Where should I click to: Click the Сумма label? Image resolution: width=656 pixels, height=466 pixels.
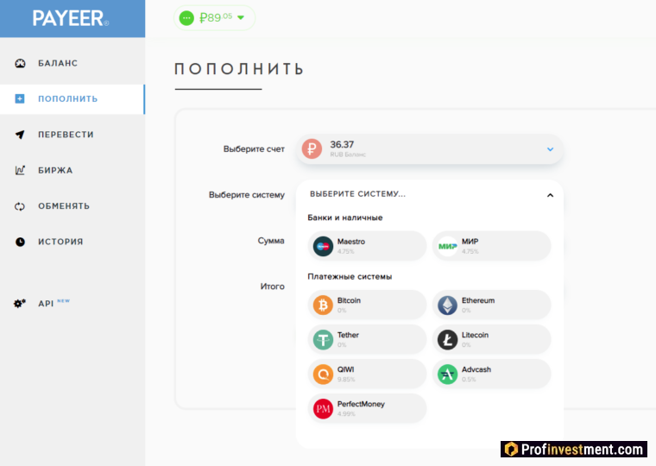pyautogui.click(x=271, y=241)
